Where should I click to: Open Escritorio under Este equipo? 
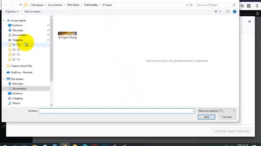17,94
